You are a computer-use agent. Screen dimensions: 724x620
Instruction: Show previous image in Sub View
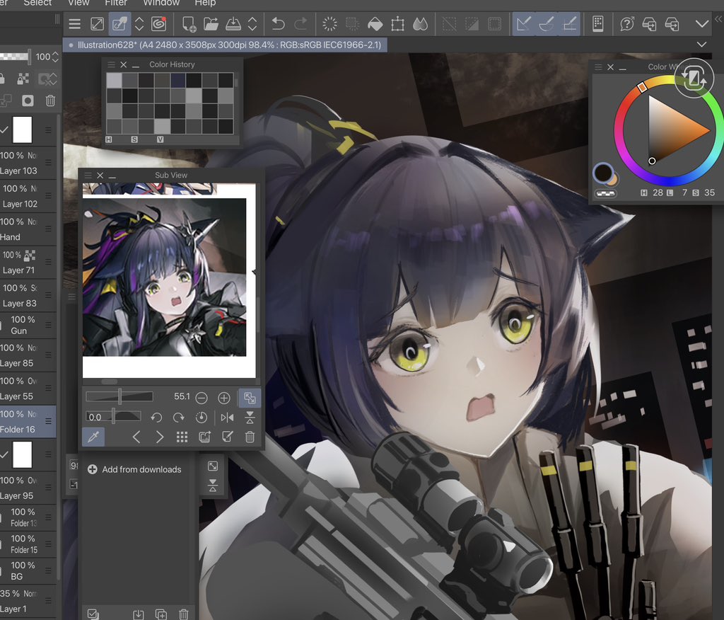click(136, 437)
